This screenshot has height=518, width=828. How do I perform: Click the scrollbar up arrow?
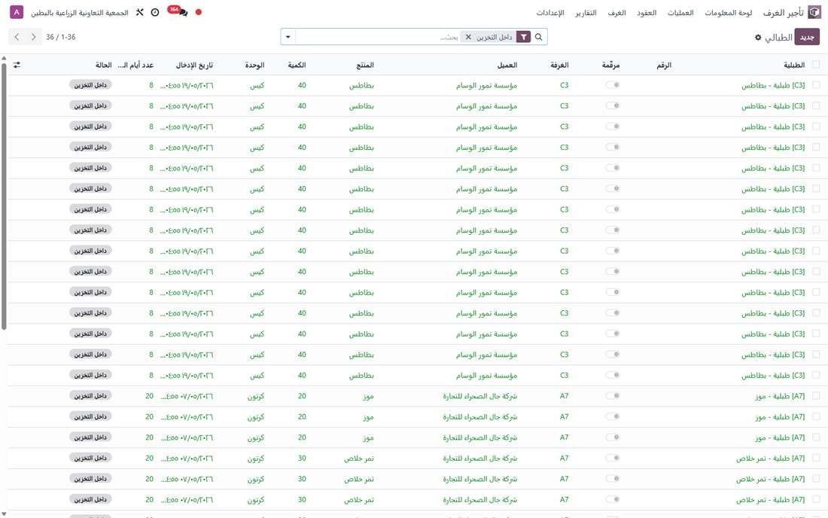coord(4,58)
